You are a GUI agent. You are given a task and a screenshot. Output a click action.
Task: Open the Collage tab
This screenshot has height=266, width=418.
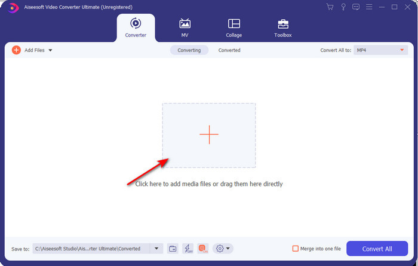click(x=234, y=27)
